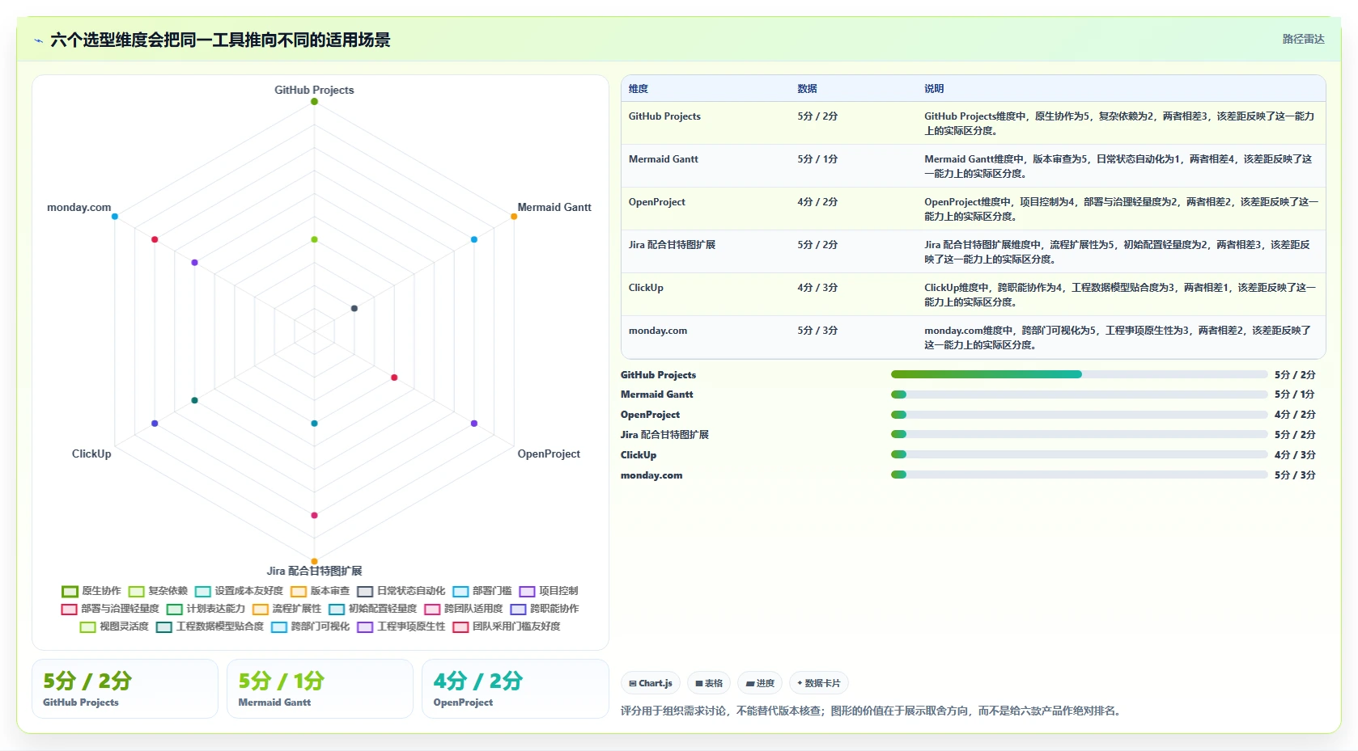Click the 数据 column header
The width and height of the screenshot is (1358, 751).
807,89
